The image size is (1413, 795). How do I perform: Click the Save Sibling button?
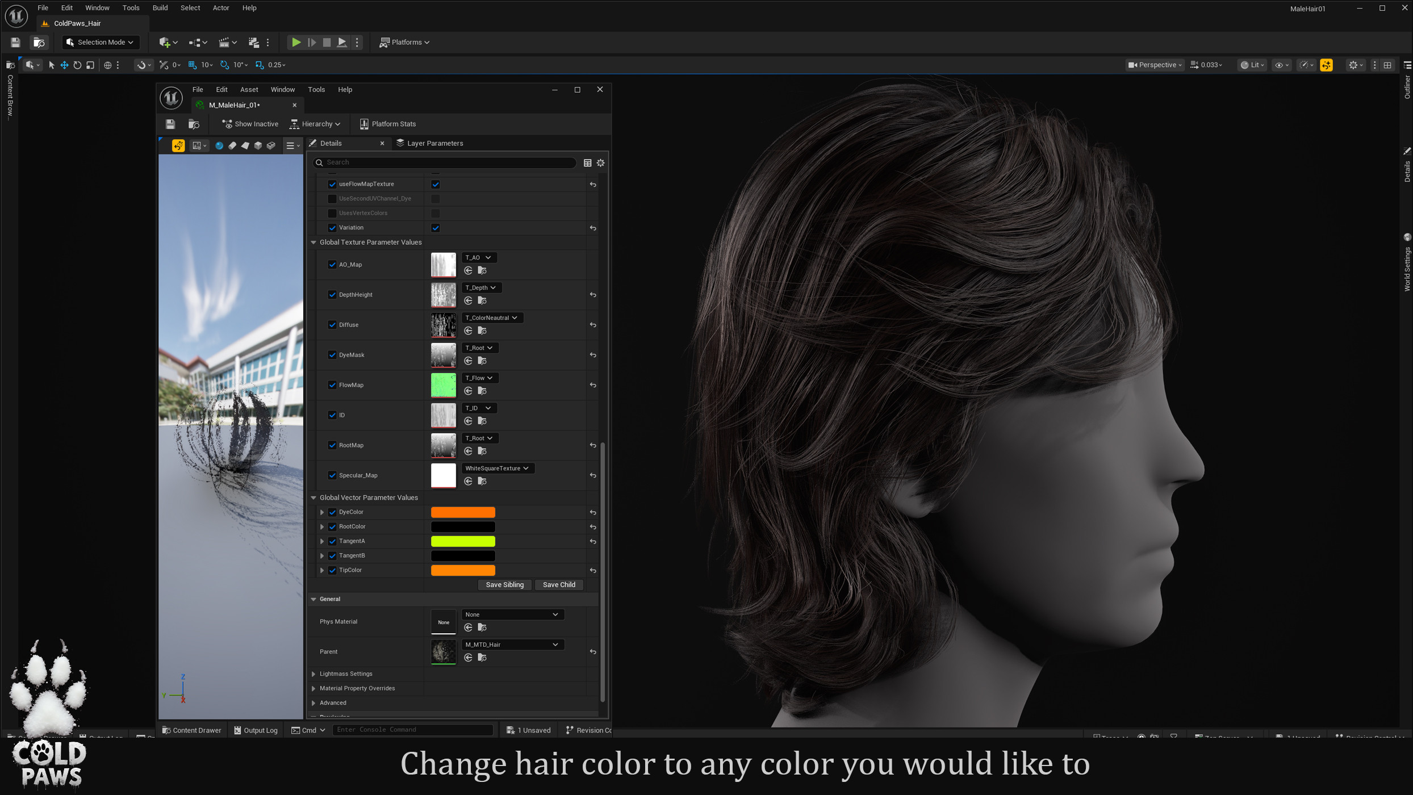(504, 585)
